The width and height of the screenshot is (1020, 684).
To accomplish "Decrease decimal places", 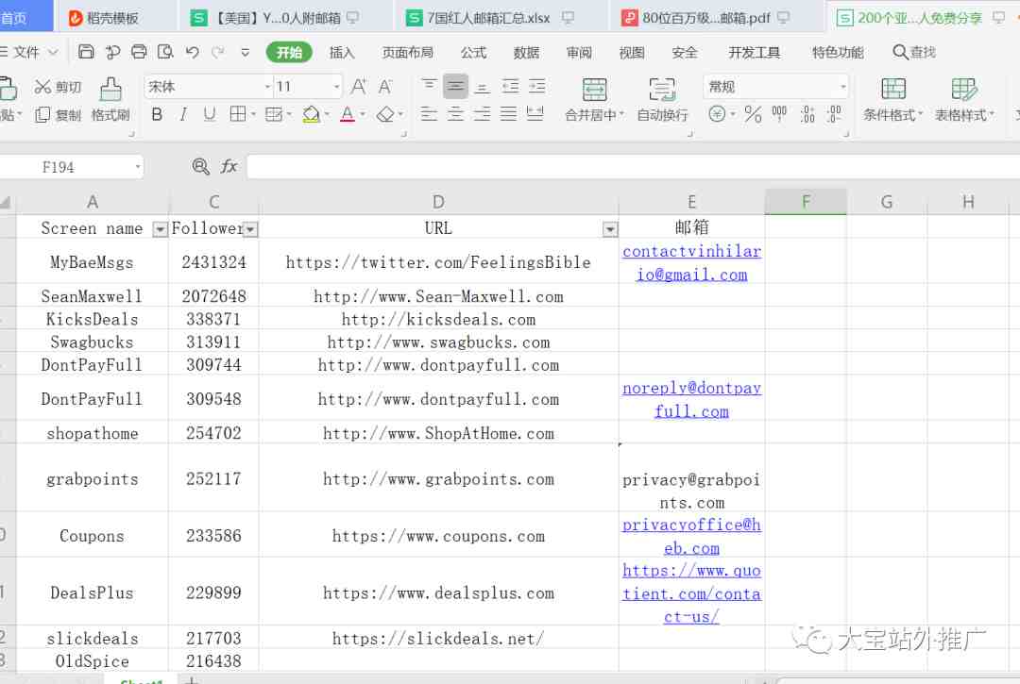I will [834, 114].
